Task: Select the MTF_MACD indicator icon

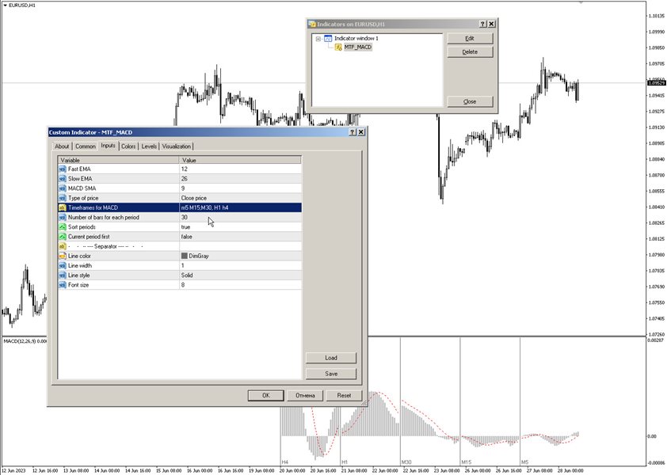Action: (337, 47)
